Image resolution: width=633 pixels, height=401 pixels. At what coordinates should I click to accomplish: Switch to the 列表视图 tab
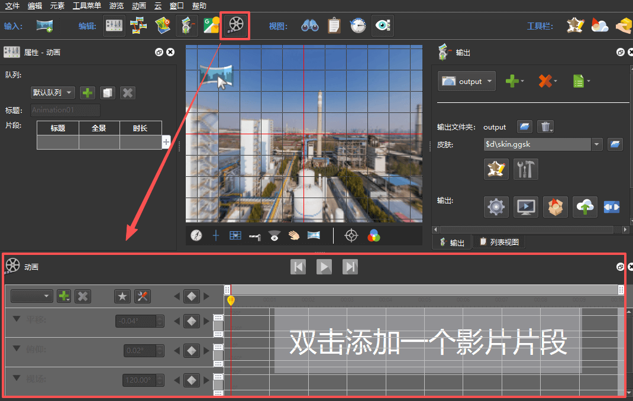click(499, 242)
